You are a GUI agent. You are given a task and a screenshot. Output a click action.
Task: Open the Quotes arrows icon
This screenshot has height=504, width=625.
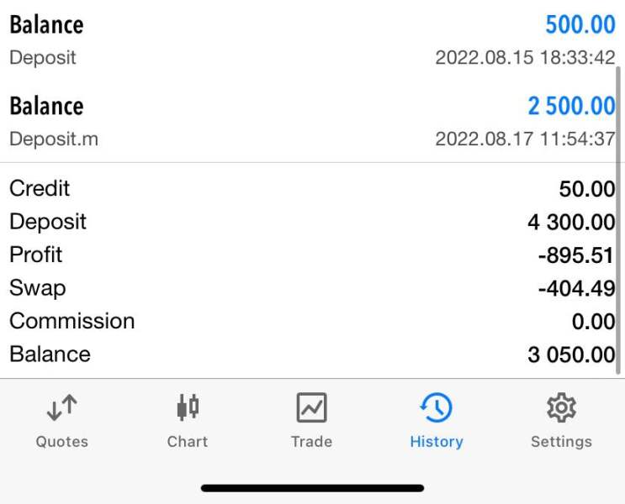point(61,407)
